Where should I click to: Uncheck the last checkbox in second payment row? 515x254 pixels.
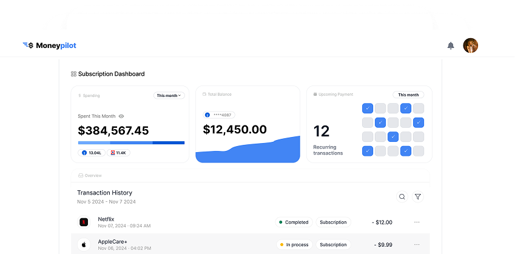tap(419, 122)
